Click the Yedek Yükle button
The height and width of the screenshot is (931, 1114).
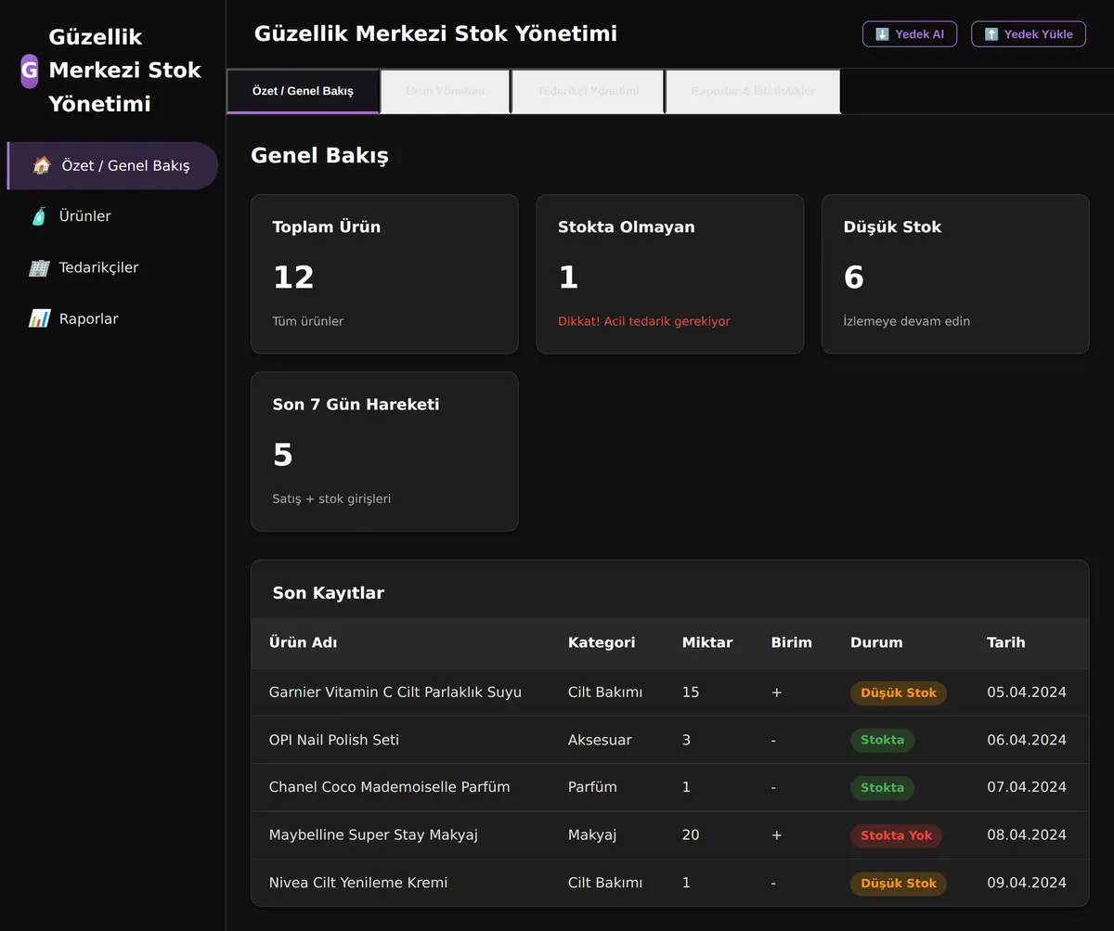(x=1029, y=34)
